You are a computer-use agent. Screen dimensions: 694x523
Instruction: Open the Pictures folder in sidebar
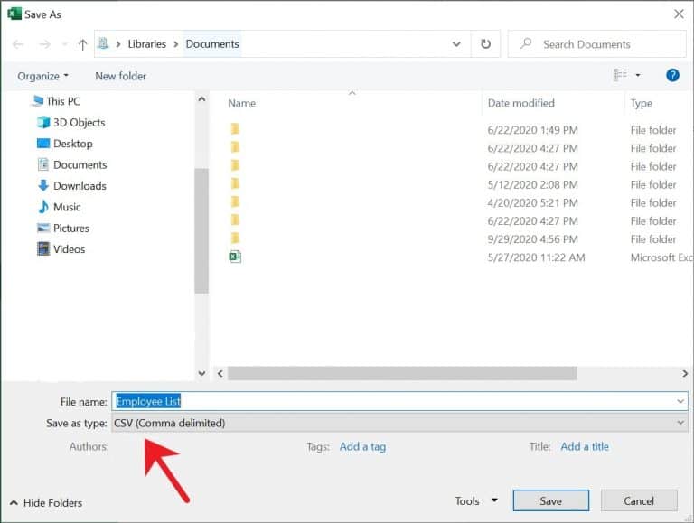coord(70,229)
